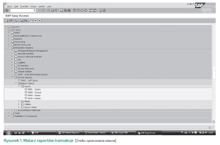Select SQ01 - SAP Query entry
Viewport: 220px width, 145px height.
pyautogui.click(x=29, y=81)
